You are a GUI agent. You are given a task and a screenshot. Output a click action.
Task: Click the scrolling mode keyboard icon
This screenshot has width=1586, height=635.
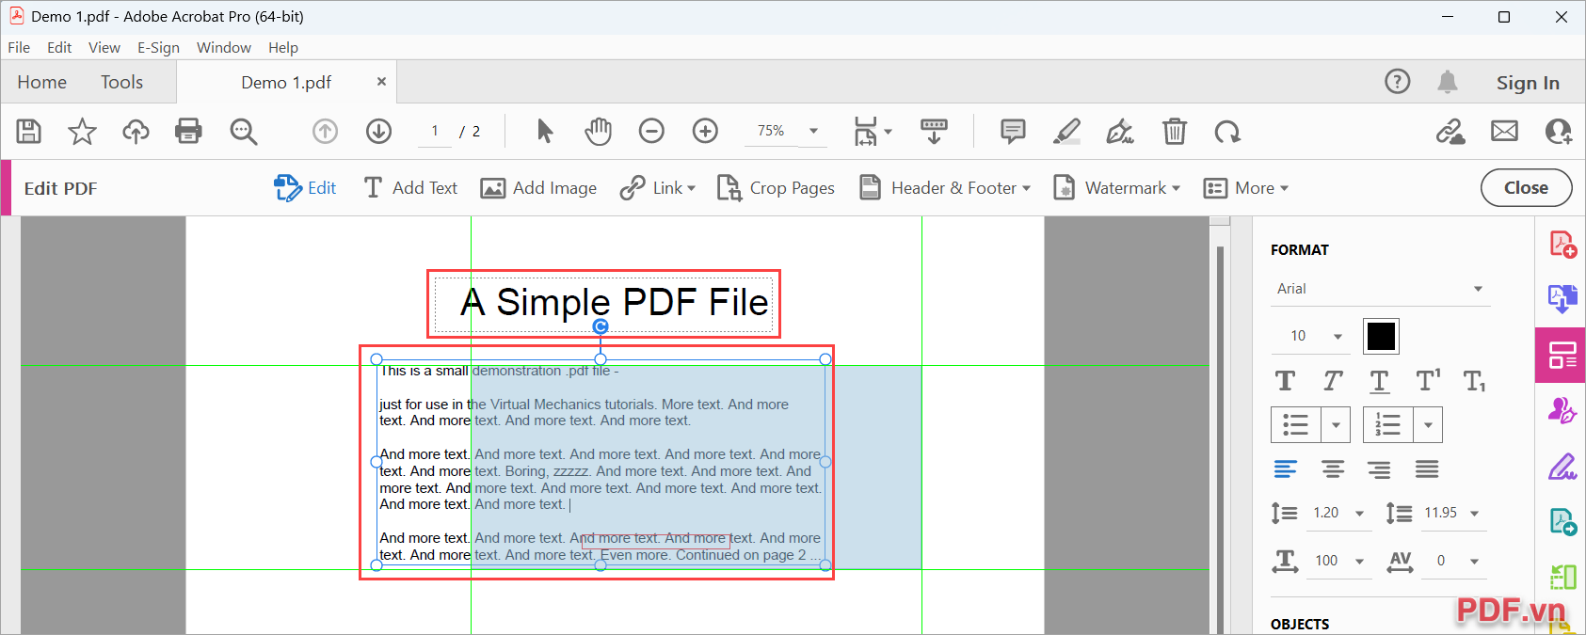[x=934, y=132]
